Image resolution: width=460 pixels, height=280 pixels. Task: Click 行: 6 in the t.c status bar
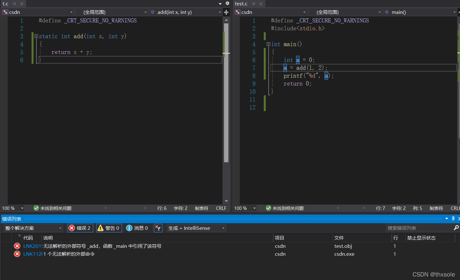[162, 208]
